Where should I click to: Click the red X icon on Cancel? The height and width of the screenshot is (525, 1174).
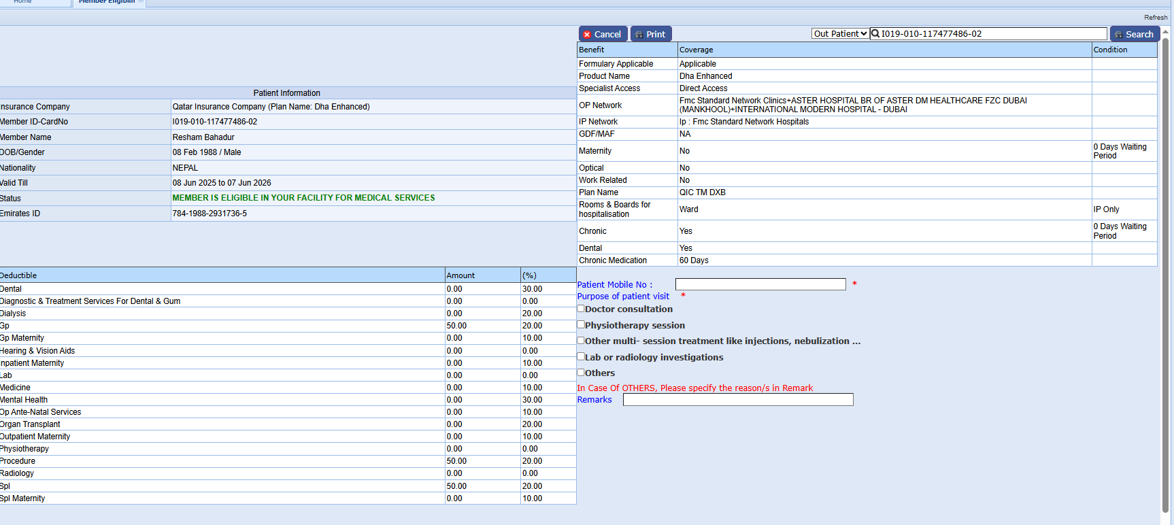coord(587,35)
